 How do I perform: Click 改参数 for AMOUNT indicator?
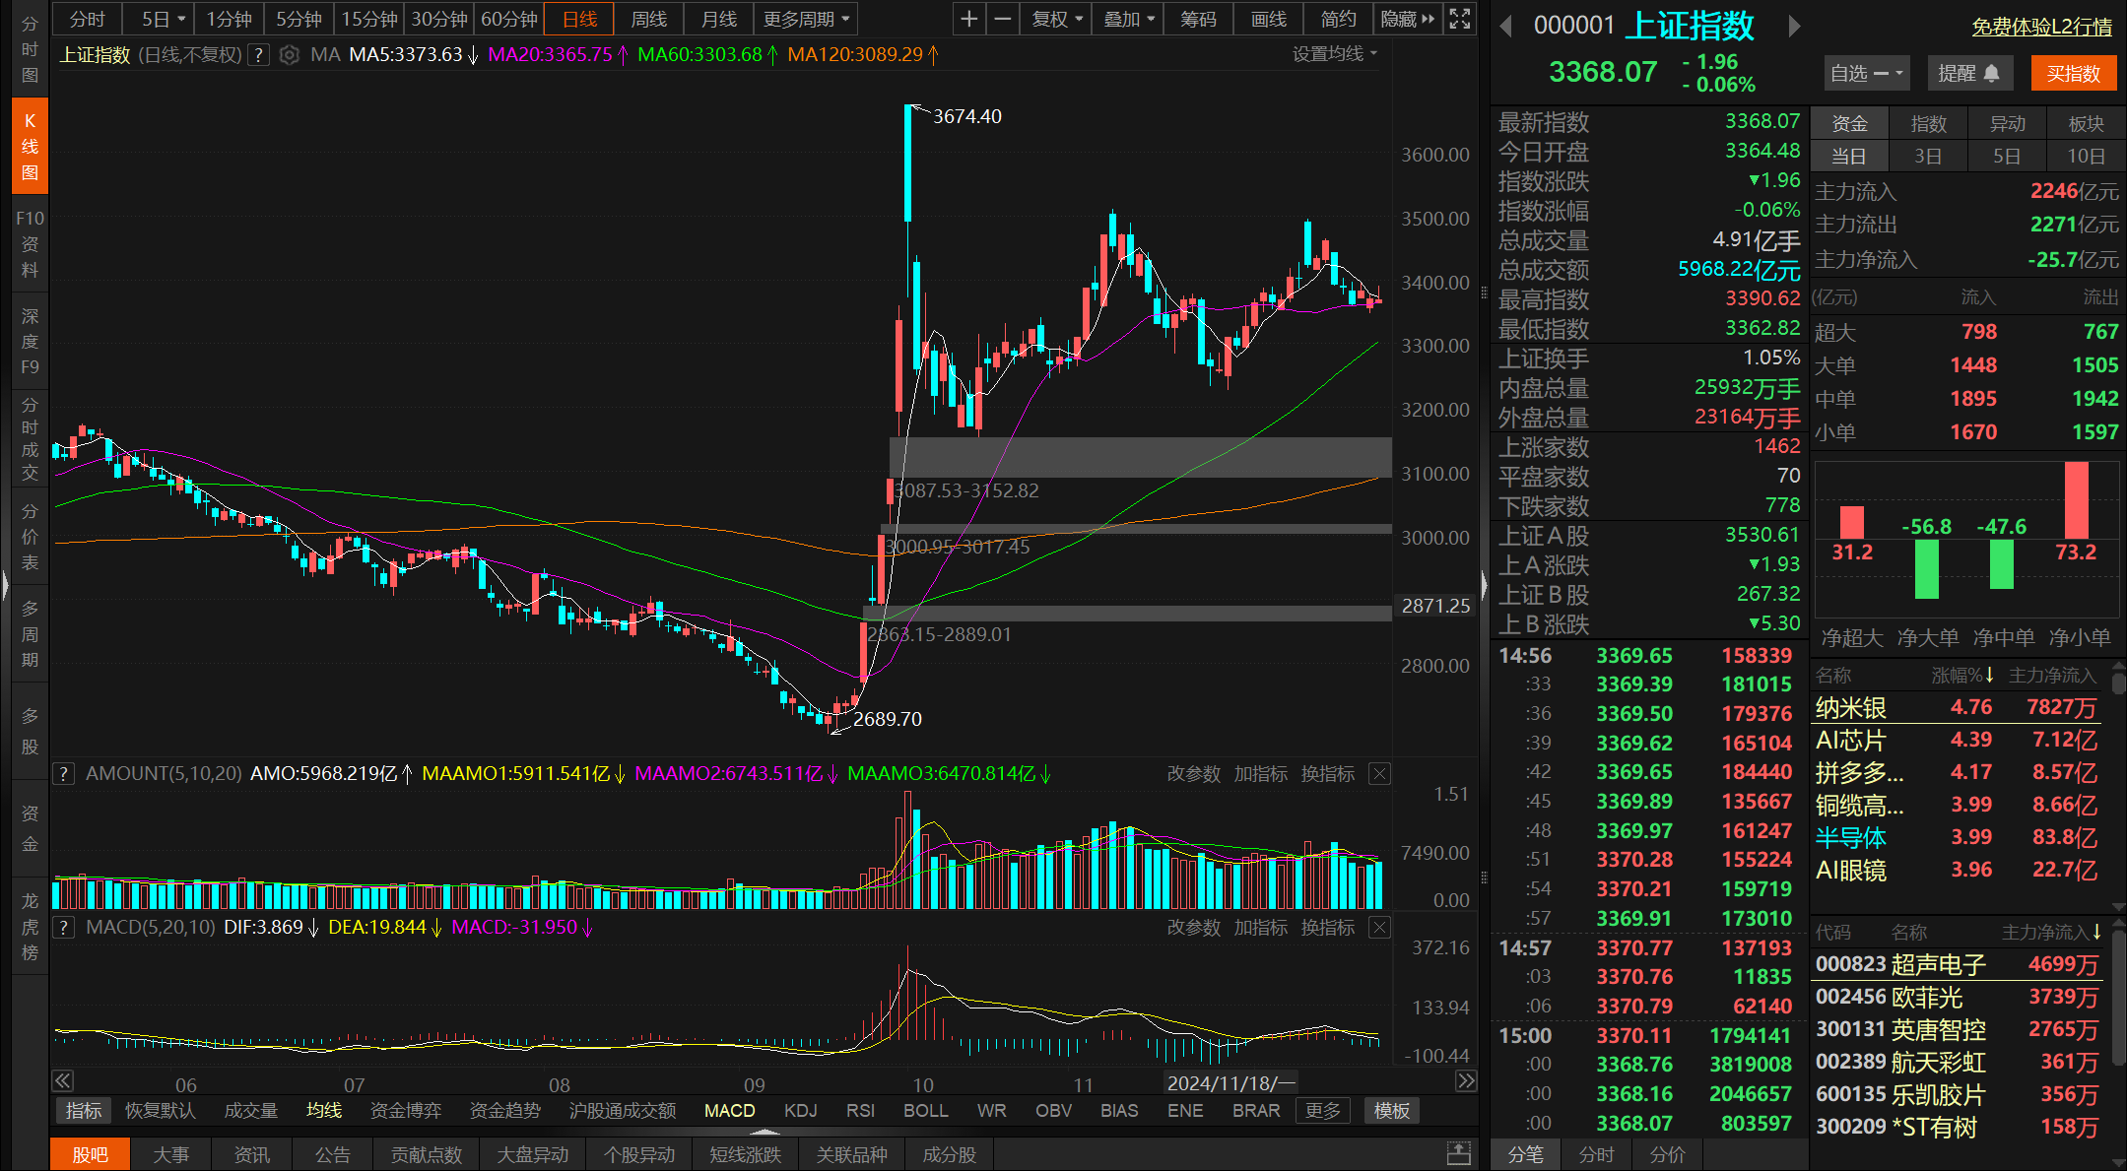pos(1193,774)
